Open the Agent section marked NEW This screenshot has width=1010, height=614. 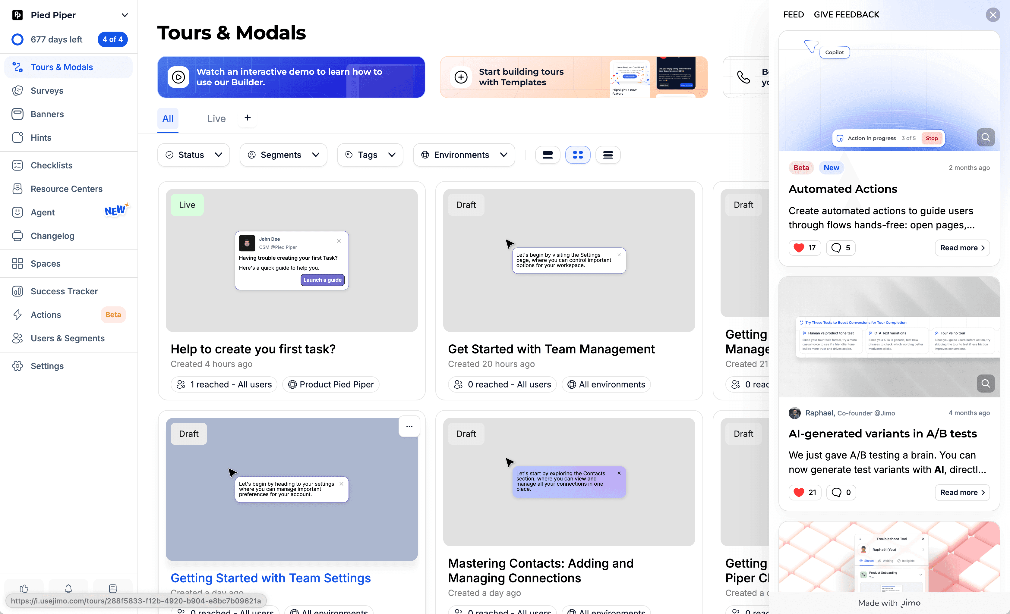point(43,212)
